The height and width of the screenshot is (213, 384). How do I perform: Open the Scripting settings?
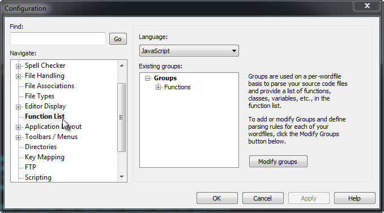[38, 177]
